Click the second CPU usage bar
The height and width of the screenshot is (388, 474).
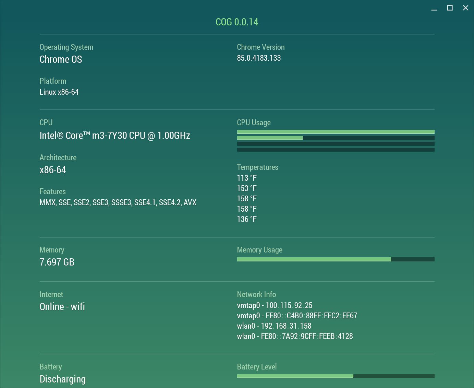click(x=336, y=138)
